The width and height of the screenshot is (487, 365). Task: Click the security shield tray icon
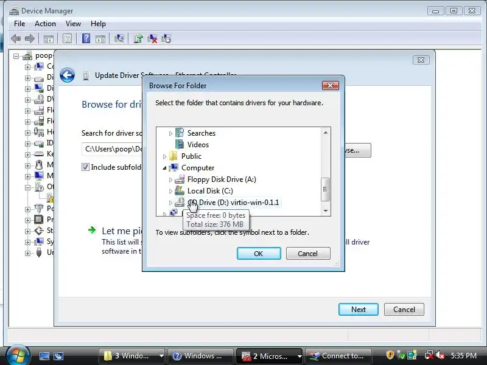[390, 355]
